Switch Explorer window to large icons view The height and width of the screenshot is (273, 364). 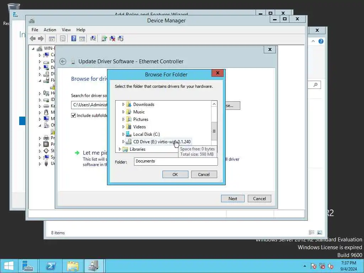point(320,232)
